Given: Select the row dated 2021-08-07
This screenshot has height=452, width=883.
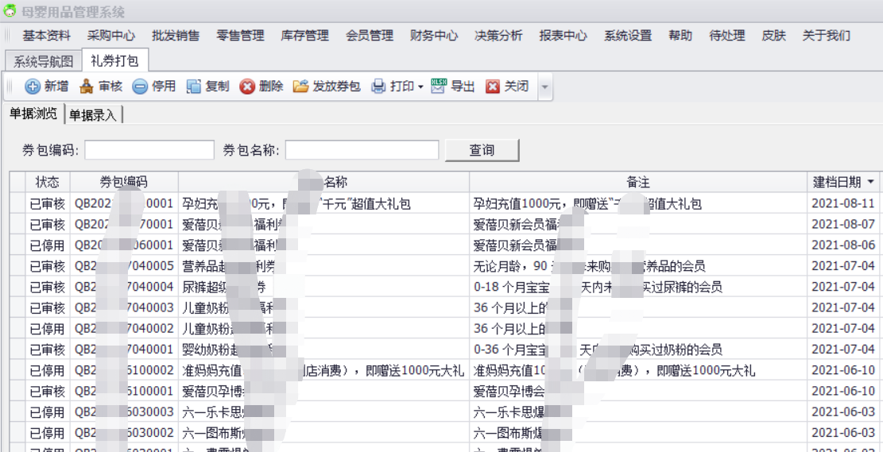Looking at the screenshot, I should point(445,225).
